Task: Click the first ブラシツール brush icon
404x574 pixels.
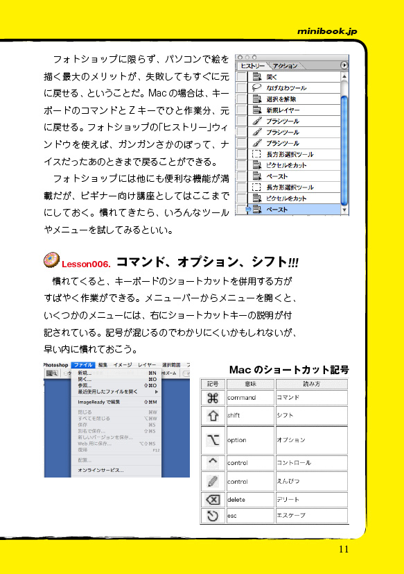Action: click(x=257, y=121)
